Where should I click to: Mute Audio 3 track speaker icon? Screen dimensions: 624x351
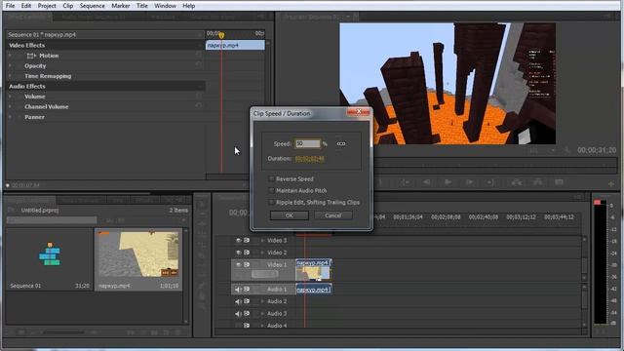click(x=238, y=314)
